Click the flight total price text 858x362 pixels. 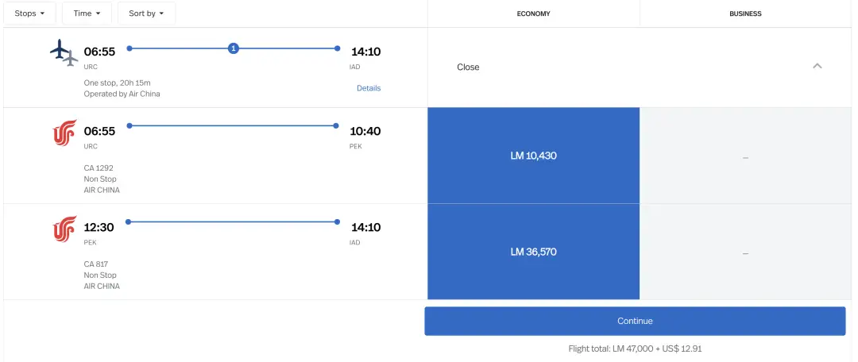click(x=635, y=349)
